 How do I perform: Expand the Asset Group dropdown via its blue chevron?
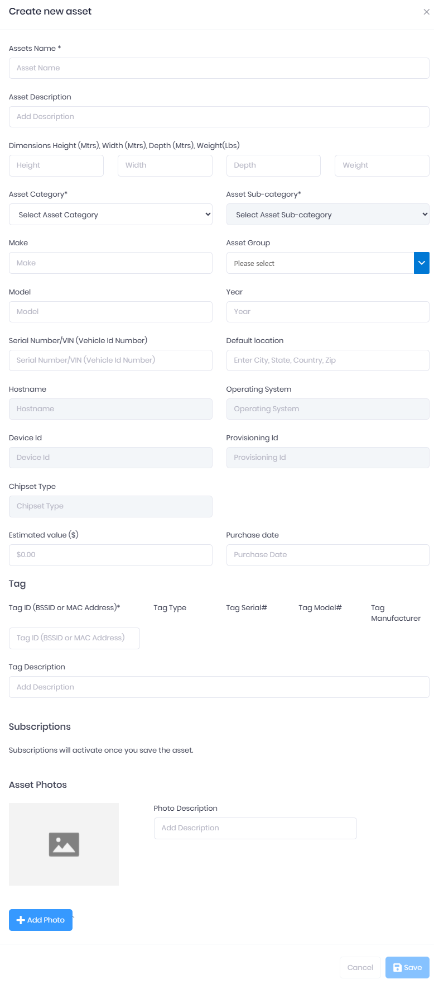pyautogui.click(x=422, y=263)
